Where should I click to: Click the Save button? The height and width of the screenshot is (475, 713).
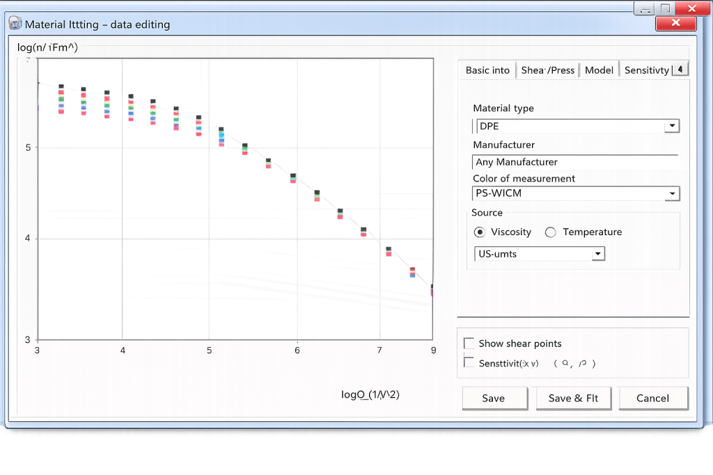point(495,398)
